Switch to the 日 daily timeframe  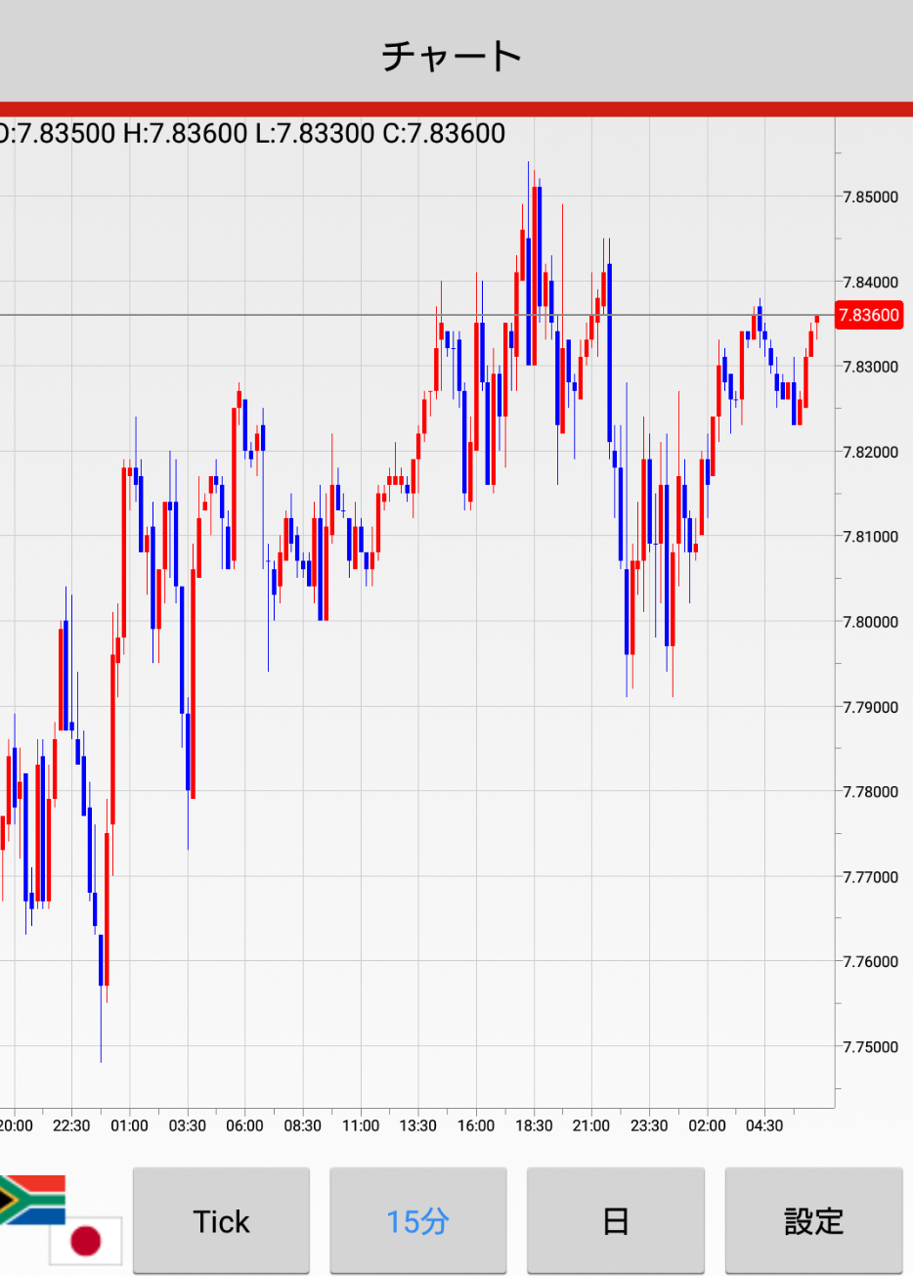point(615,1221)
